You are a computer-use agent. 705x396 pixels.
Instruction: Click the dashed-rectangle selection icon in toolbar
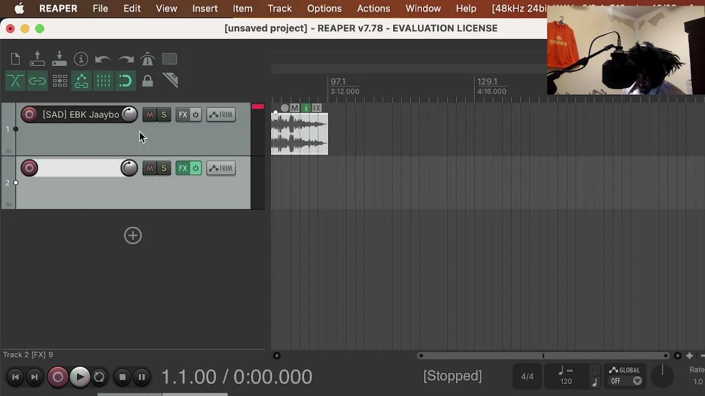[170, 59]
